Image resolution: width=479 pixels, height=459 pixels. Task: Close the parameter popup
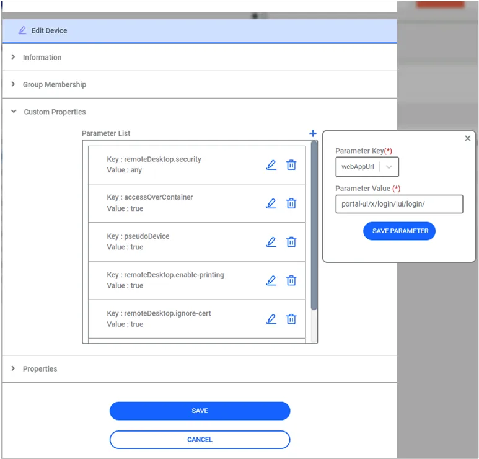click(x=467, y=138)
